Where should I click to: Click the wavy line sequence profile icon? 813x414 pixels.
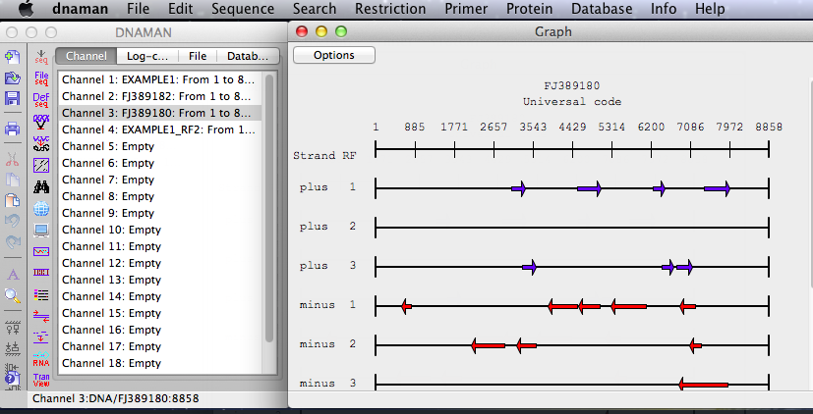click(x=41, y=251)
